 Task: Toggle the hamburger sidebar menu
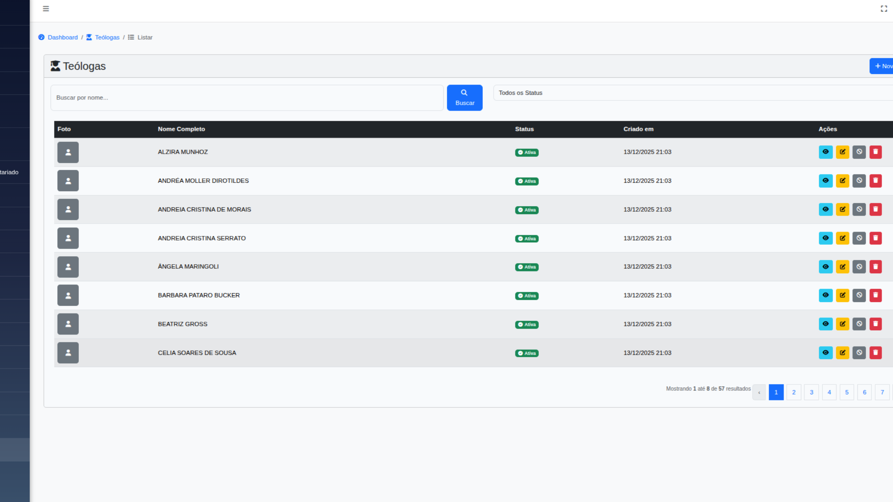(x=46, y=9)
